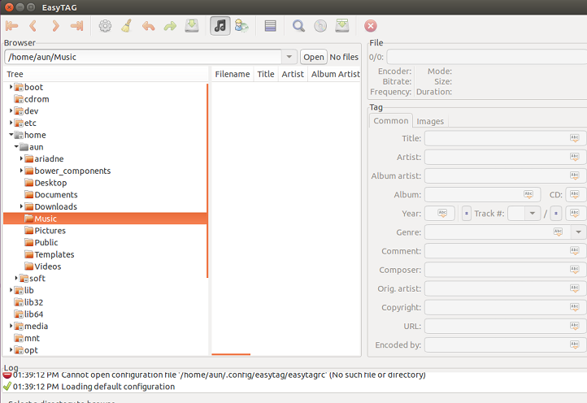Click the red undo arrow icon
This screenshot has height=403, width=587.
148,26
